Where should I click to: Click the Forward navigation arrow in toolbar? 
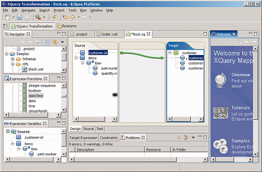click(x=85, y=17)
